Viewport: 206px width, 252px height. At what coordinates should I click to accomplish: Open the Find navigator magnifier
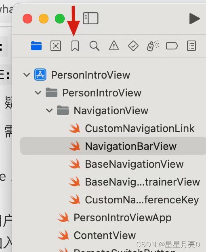click(x=95, y=46)
